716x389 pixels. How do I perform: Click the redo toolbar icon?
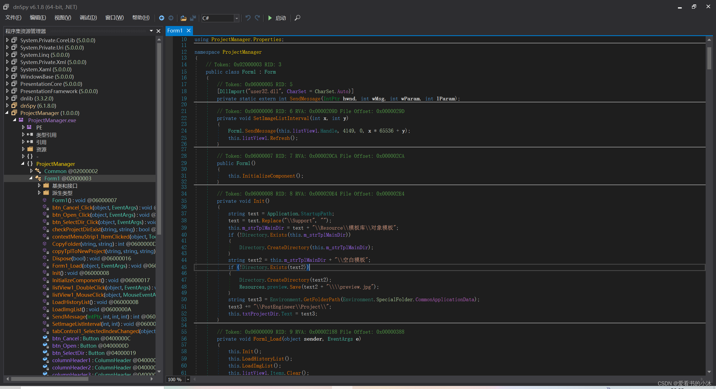point(257,18)
